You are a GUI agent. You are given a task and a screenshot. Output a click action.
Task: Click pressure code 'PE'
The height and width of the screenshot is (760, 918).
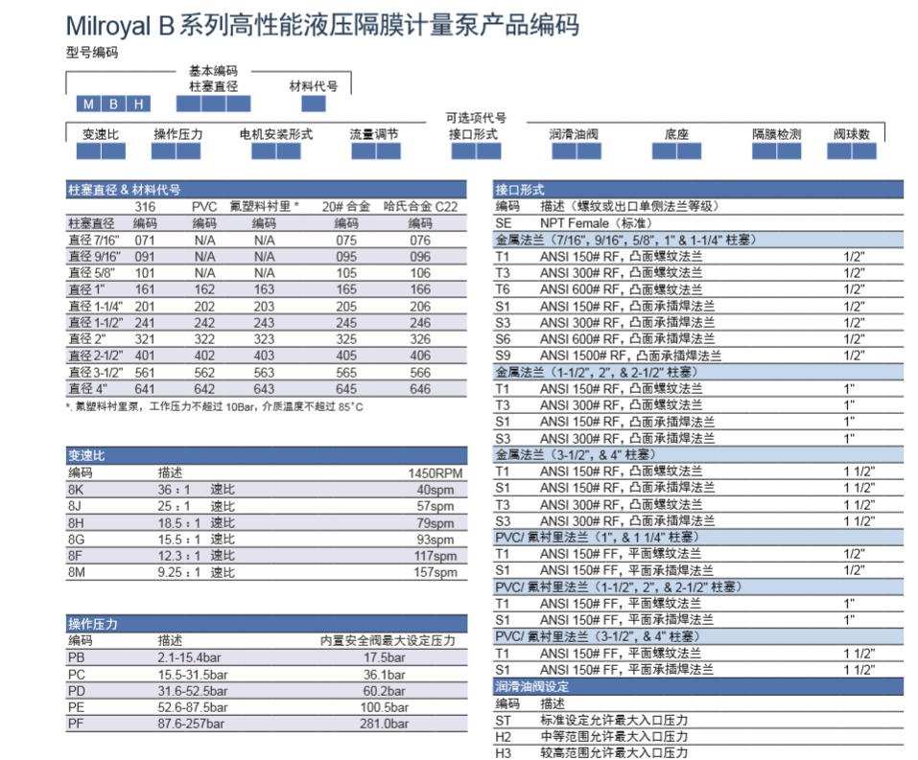pos(76,707)
